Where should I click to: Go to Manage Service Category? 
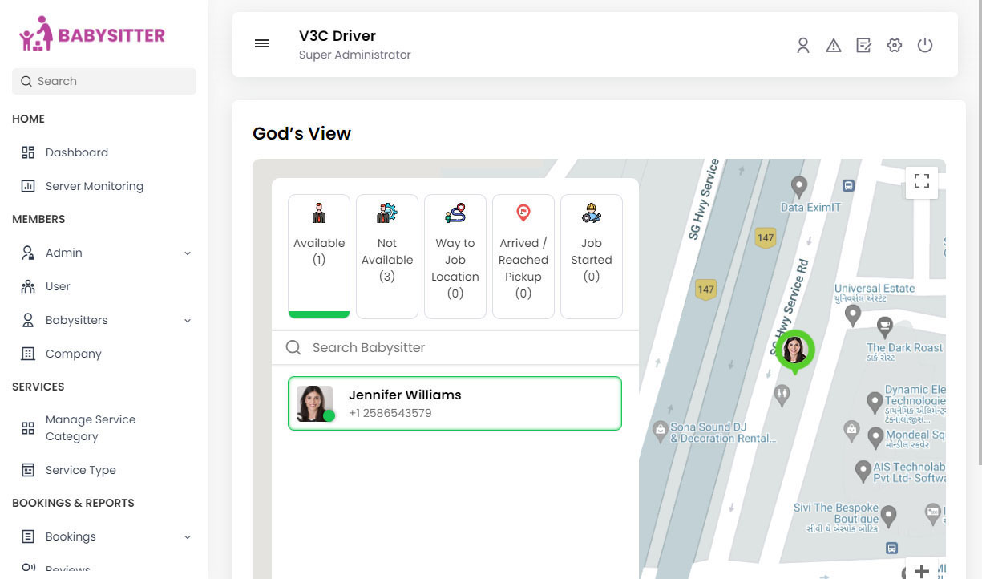pos(90,427)
